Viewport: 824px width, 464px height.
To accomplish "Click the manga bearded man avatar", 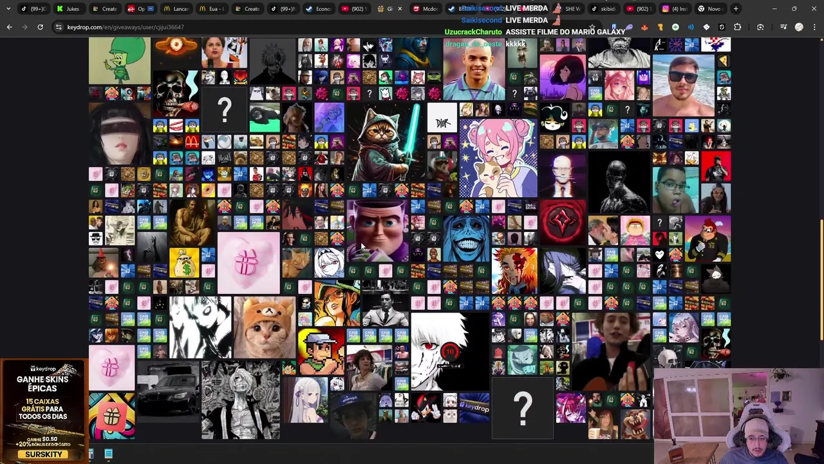I will tap(241, 400).
